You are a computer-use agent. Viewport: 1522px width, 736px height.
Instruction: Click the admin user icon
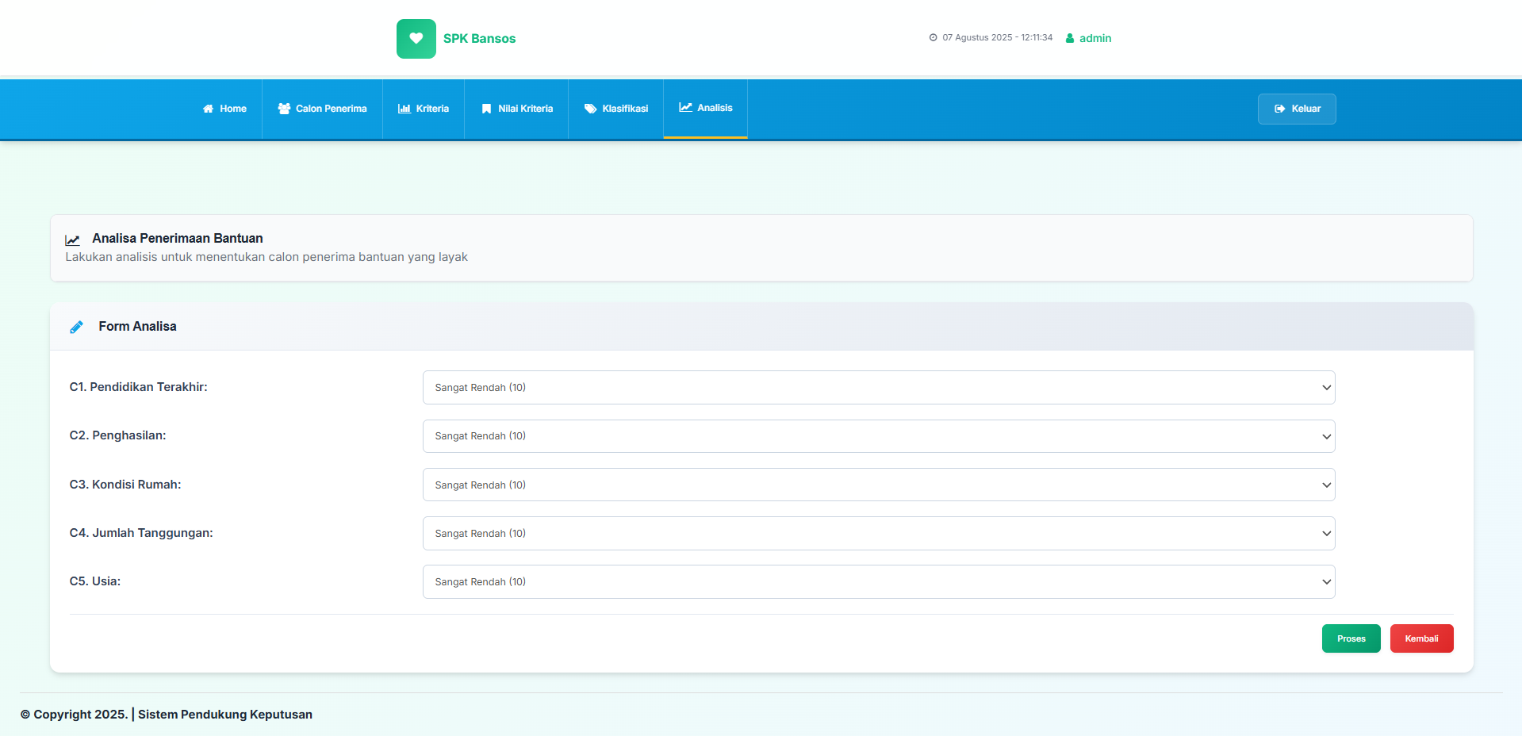(x=1070, y=38)
